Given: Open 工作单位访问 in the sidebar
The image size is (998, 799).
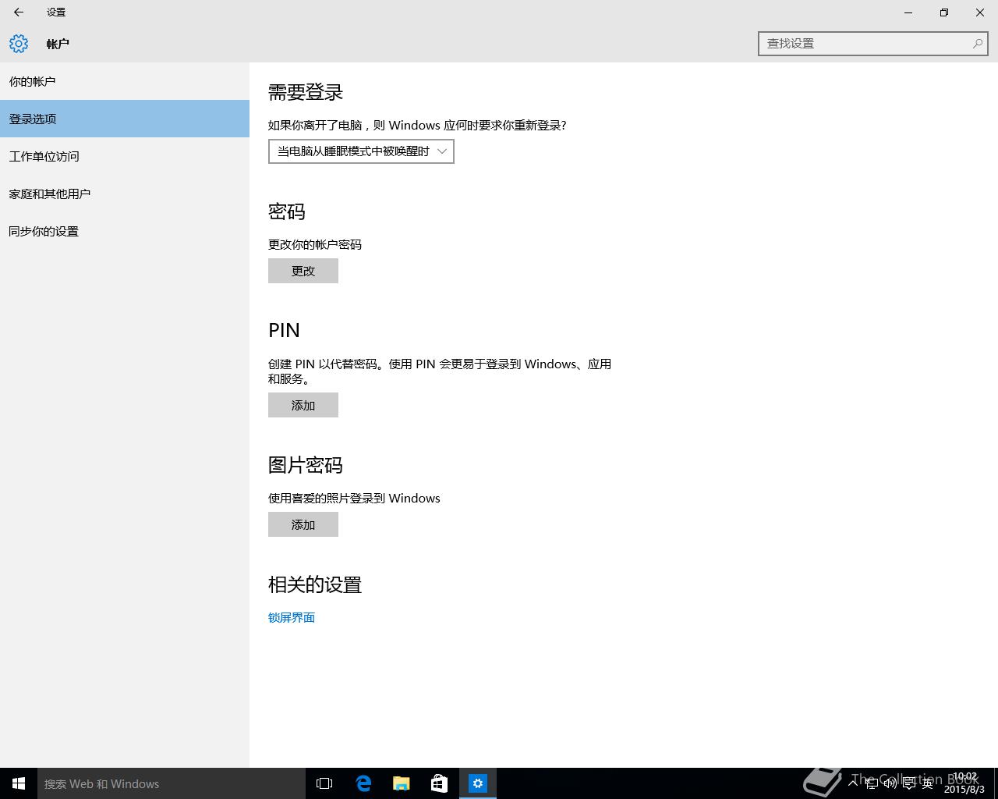Looking at the screenshot, I should (125, 156).
